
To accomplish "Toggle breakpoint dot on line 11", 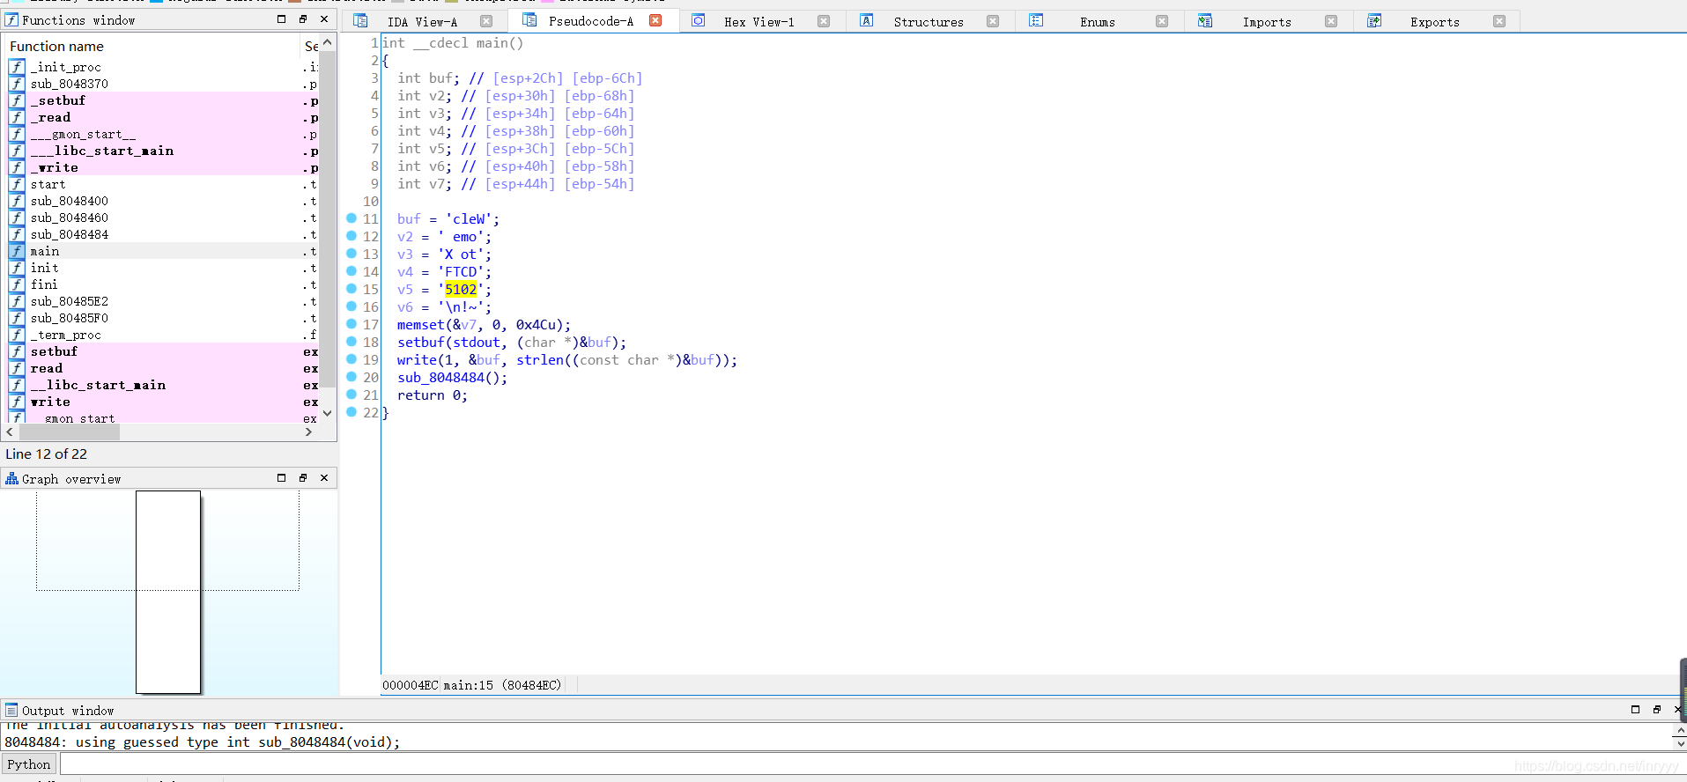I will [x=351, y=218].
